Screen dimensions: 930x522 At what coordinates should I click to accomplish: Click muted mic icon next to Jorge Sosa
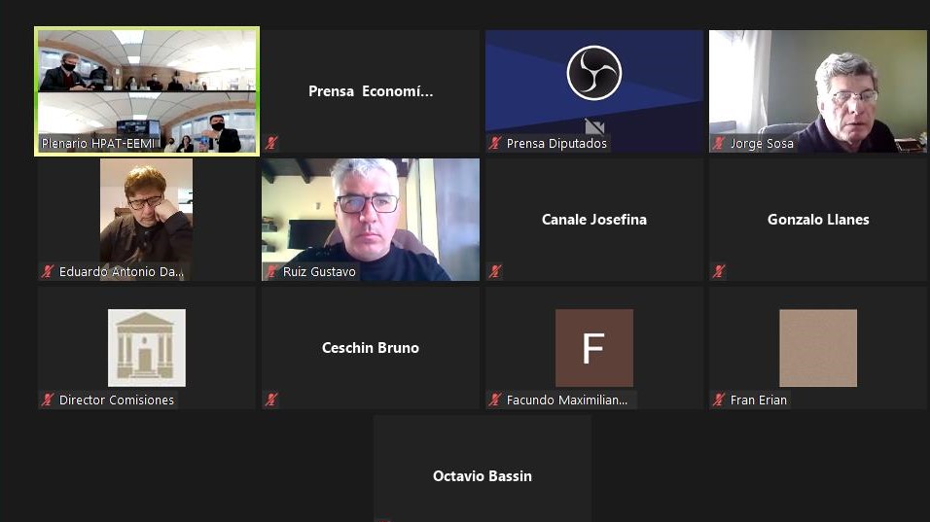(x=719, y=143)
